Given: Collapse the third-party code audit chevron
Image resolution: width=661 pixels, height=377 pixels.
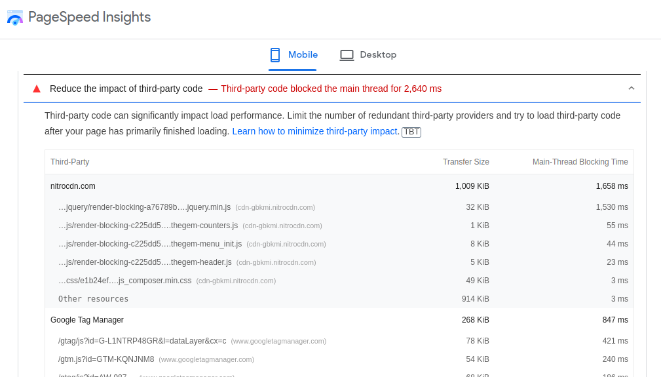Looking at the screenshot, I should [x=632, y=89].
